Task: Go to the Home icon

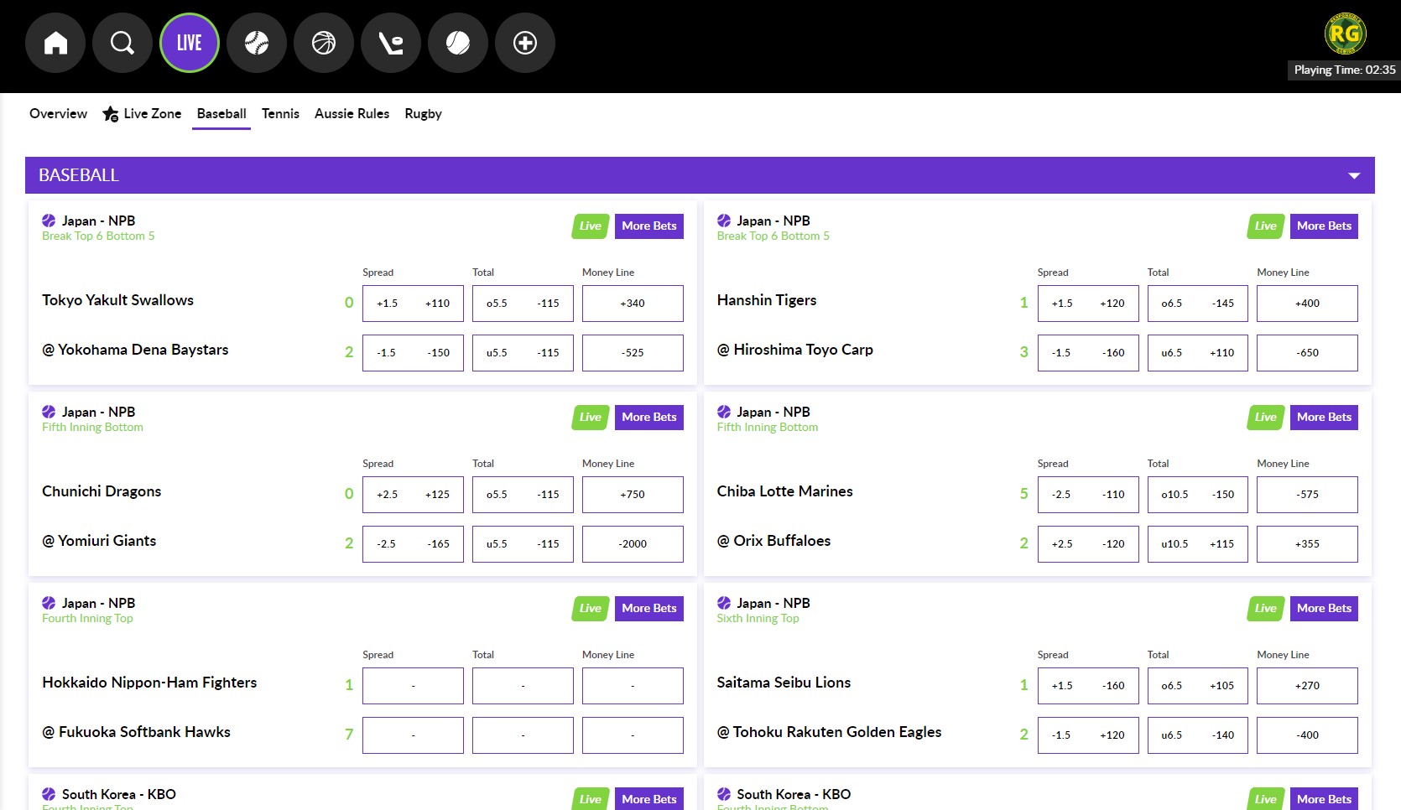Action: click(x=55, y=43)
